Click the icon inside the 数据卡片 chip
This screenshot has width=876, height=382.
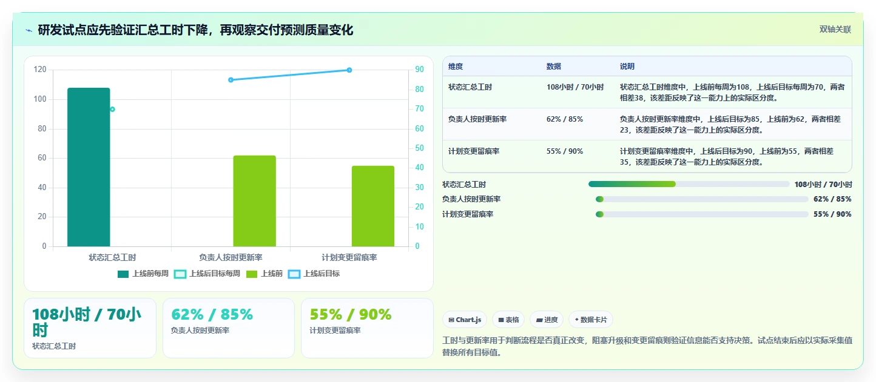tap(576, 320)
